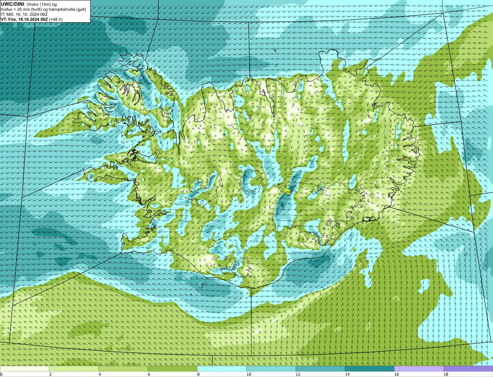The height and width of the screenshot is (377, 493).
Task: Click the legend scale label "4"
Action: [100, 374]
